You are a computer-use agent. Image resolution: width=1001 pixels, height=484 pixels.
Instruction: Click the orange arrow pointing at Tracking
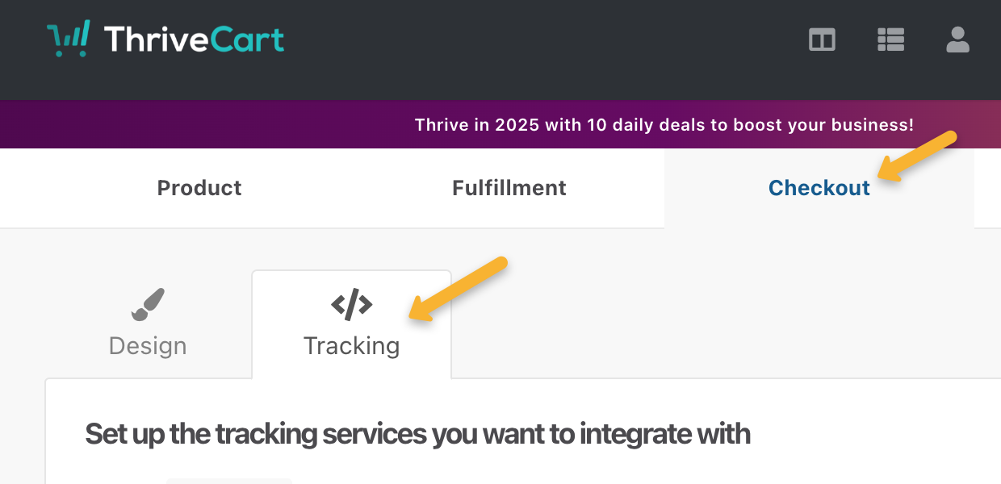[458, 290]
